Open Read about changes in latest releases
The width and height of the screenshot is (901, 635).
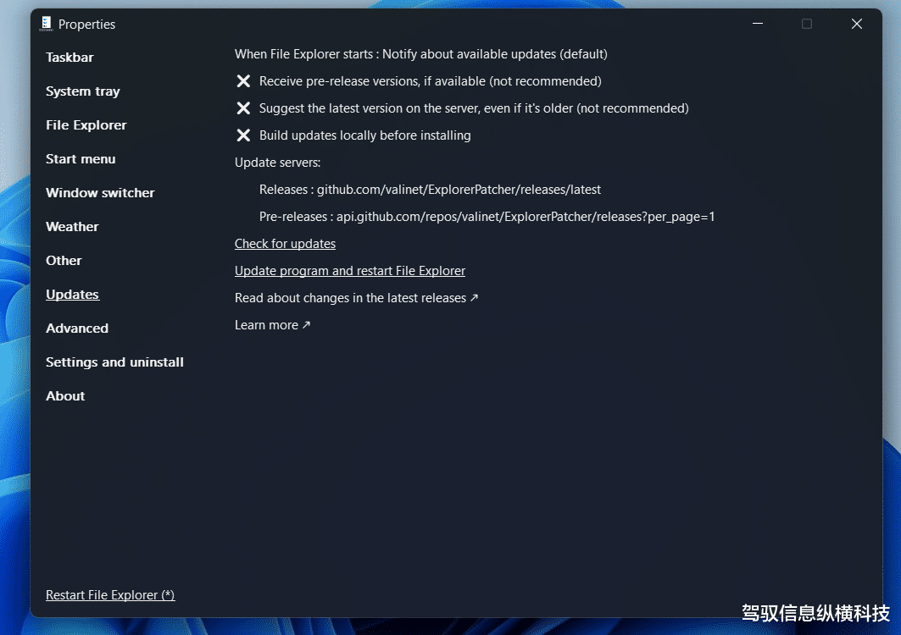(x=356, y=298)
